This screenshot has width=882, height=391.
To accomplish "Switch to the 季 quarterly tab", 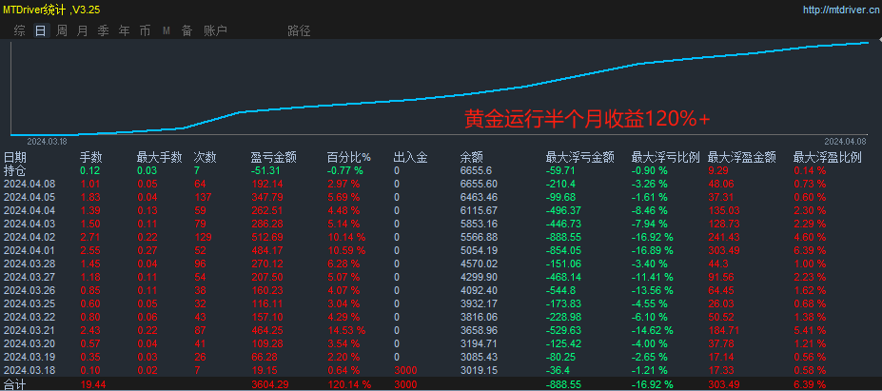I will click(x=104, y=31).
